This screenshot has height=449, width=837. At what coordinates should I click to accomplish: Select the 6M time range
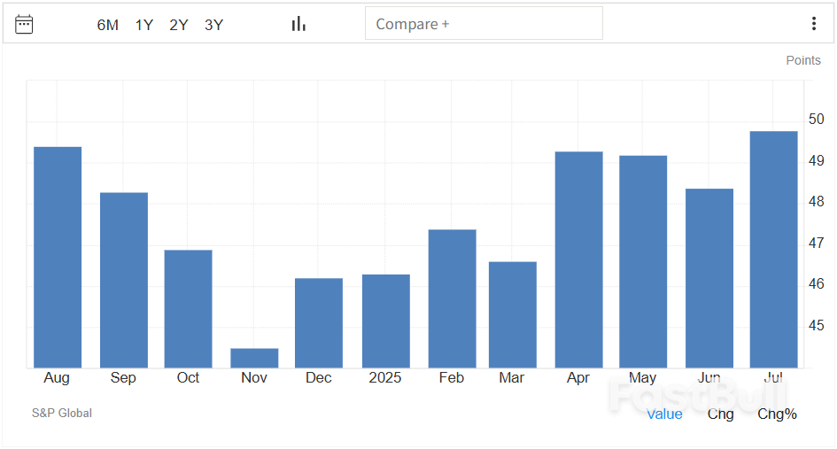107,25
